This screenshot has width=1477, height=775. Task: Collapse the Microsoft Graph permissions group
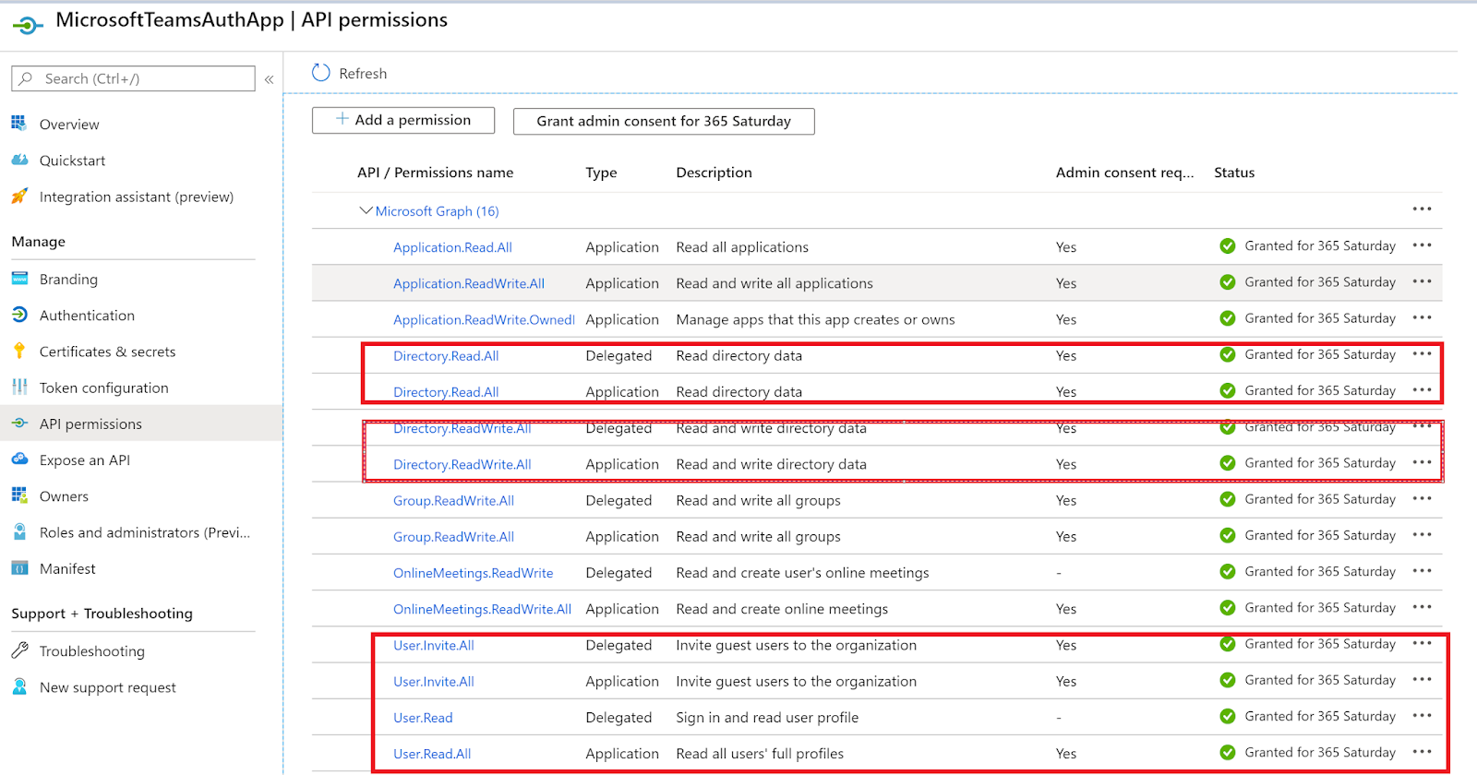pos(366,211)
